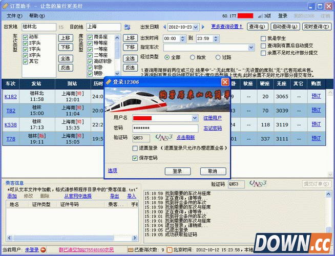Open train K538 link

pos(11,125)
